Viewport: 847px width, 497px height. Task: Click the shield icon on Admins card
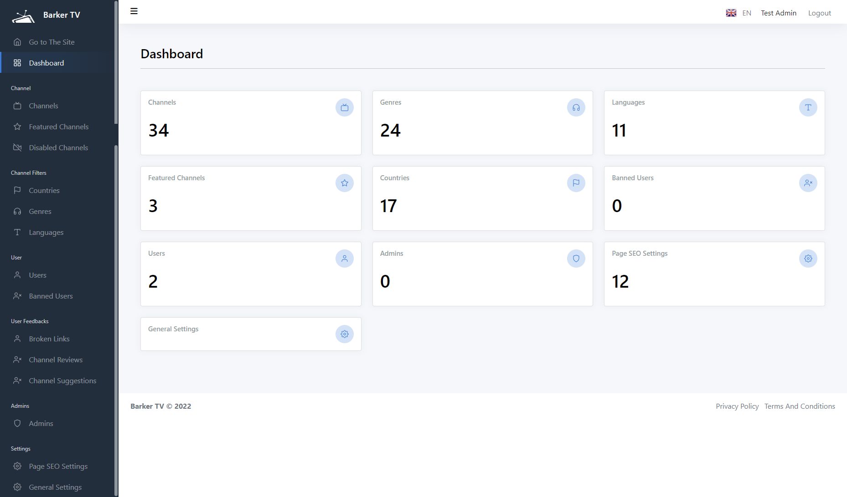[576, 259]
